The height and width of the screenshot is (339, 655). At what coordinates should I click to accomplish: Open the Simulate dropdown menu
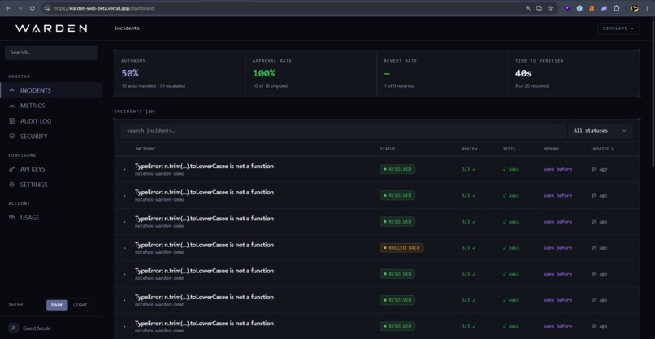click(618, 28)
